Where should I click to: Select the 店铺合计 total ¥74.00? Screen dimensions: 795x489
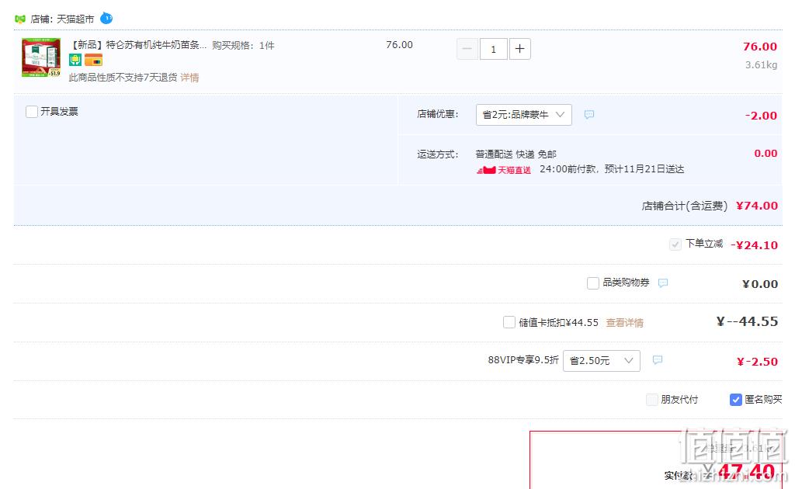point(757,206)
